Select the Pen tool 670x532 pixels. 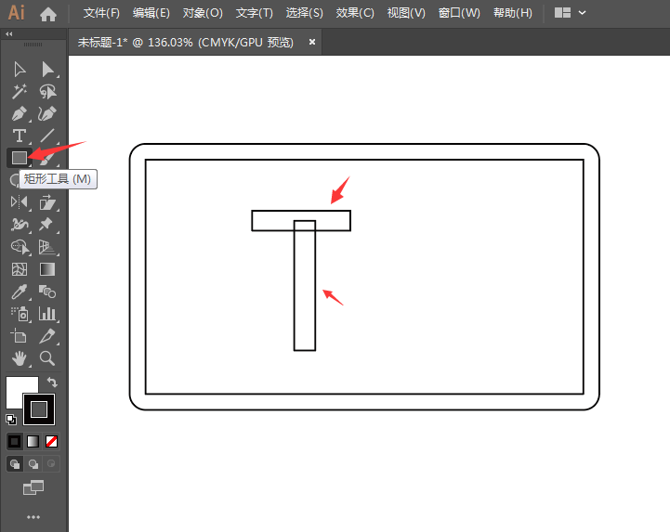coord(20,113)
